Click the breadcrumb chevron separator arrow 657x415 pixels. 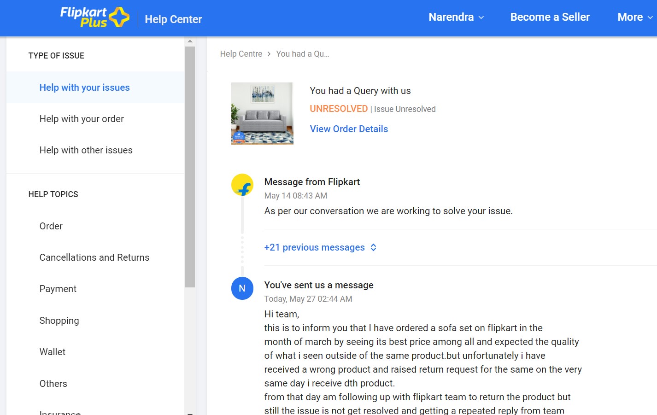click(x=269, y=54)
